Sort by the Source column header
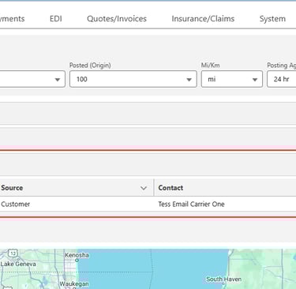 click(x=12, y=188)
